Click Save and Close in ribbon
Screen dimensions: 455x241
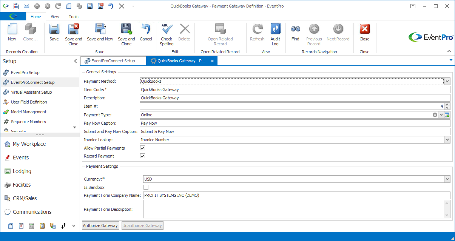pos(73,35)
